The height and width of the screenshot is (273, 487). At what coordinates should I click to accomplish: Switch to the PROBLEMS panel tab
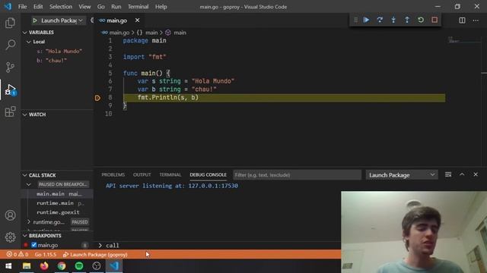click(113, 174)
